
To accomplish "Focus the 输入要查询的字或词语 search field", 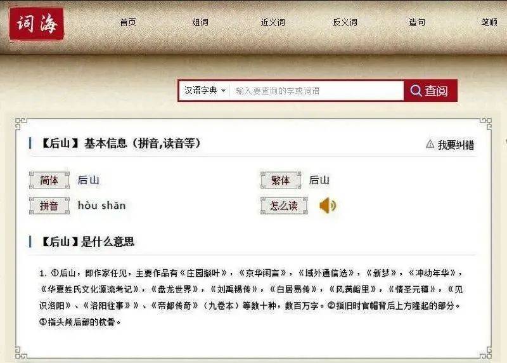I will (316, 91).
